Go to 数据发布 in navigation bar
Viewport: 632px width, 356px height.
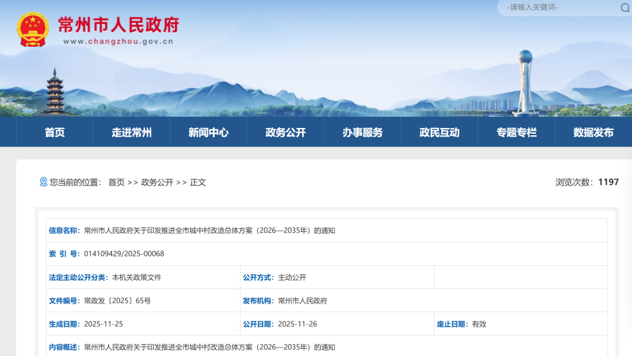coord(593,133)
